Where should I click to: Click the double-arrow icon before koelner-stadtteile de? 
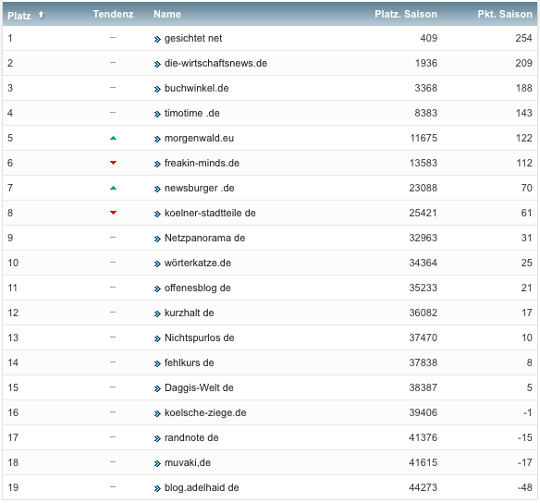157,215
